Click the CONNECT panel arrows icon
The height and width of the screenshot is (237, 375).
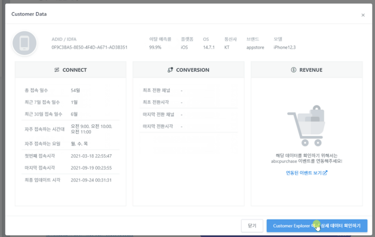pos(57,70)
